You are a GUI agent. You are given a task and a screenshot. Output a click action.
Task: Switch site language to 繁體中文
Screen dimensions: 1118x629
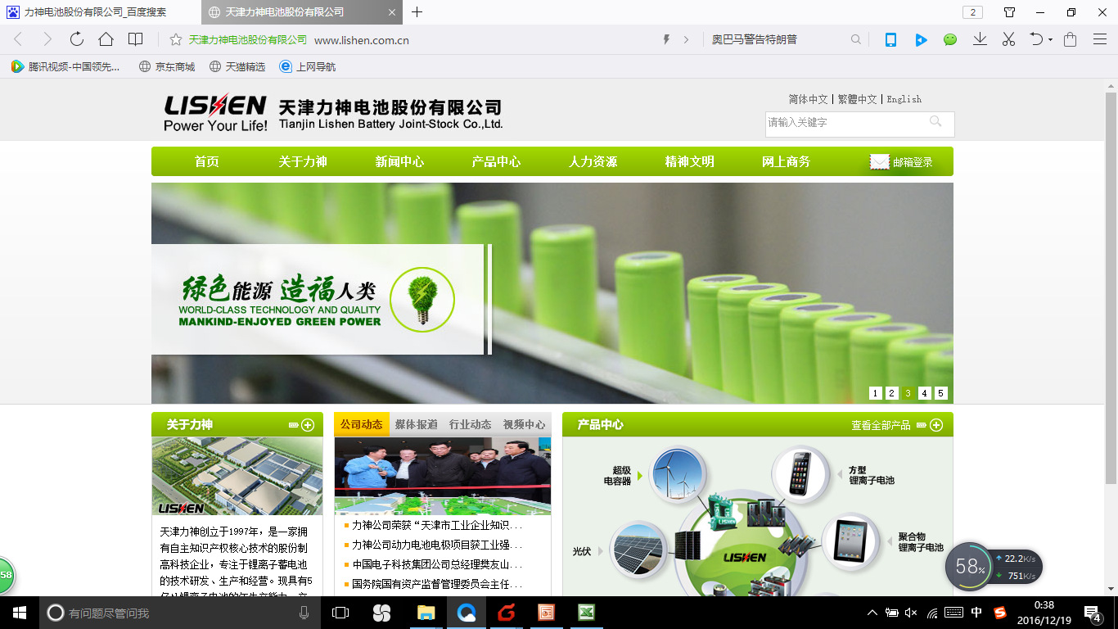point(857,99)
